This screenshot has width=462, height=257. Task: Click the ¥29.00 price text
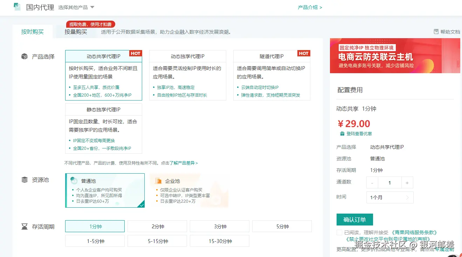[354, 124]
